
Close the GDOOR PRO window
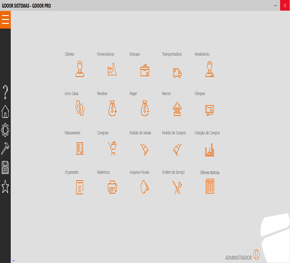[x=285, y=5]
